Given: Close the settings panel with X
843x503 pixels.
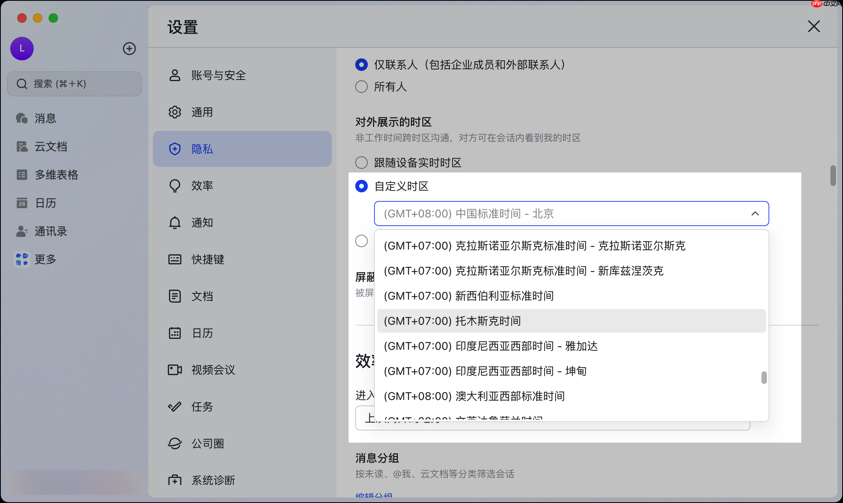Looking at the screenshot, I should point(814,27).
